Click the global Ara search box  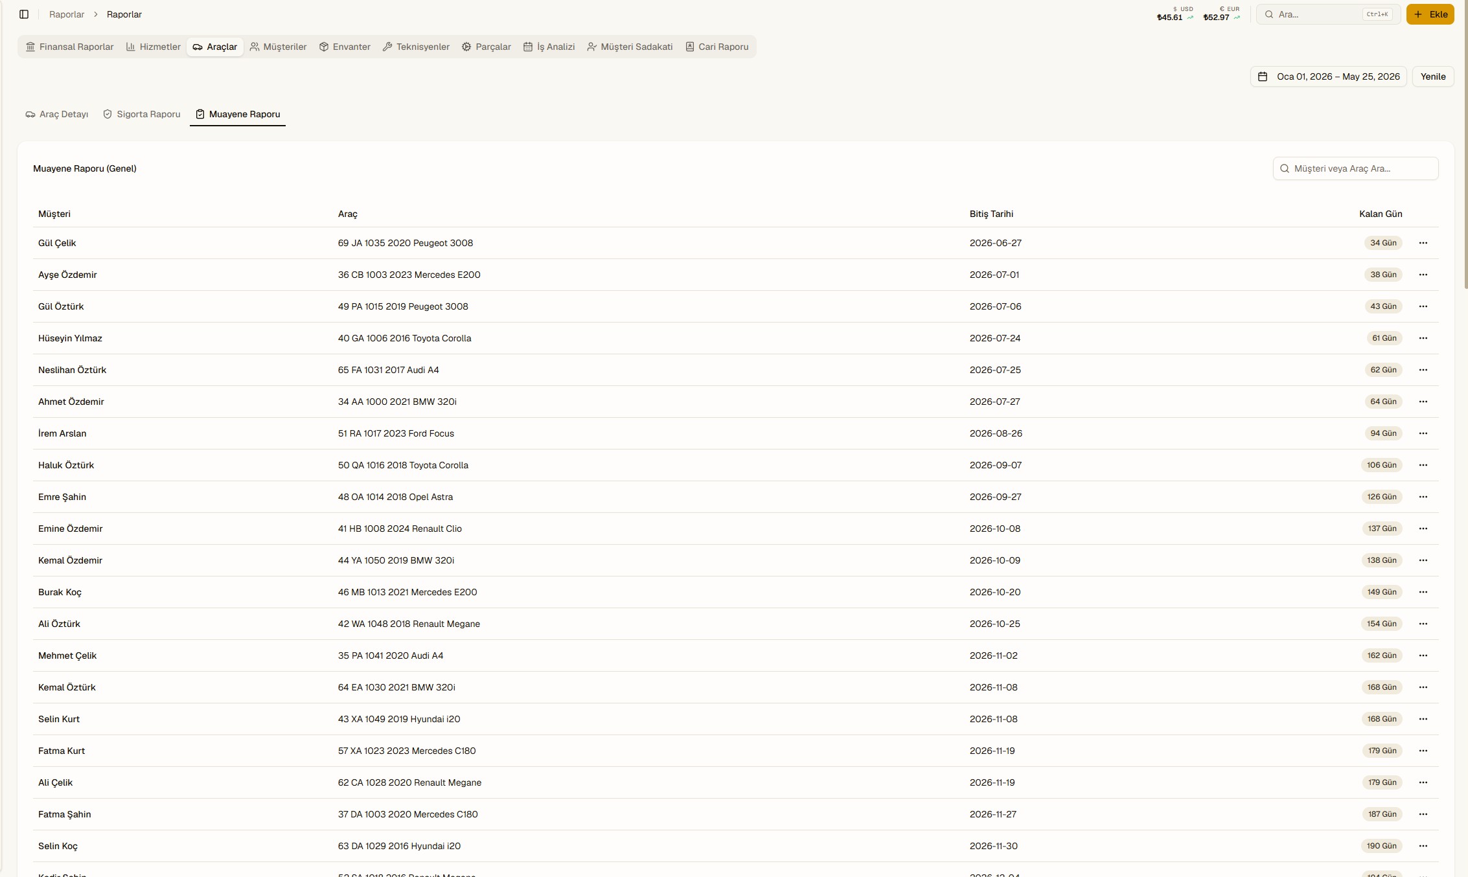[x=1328, y=14]
